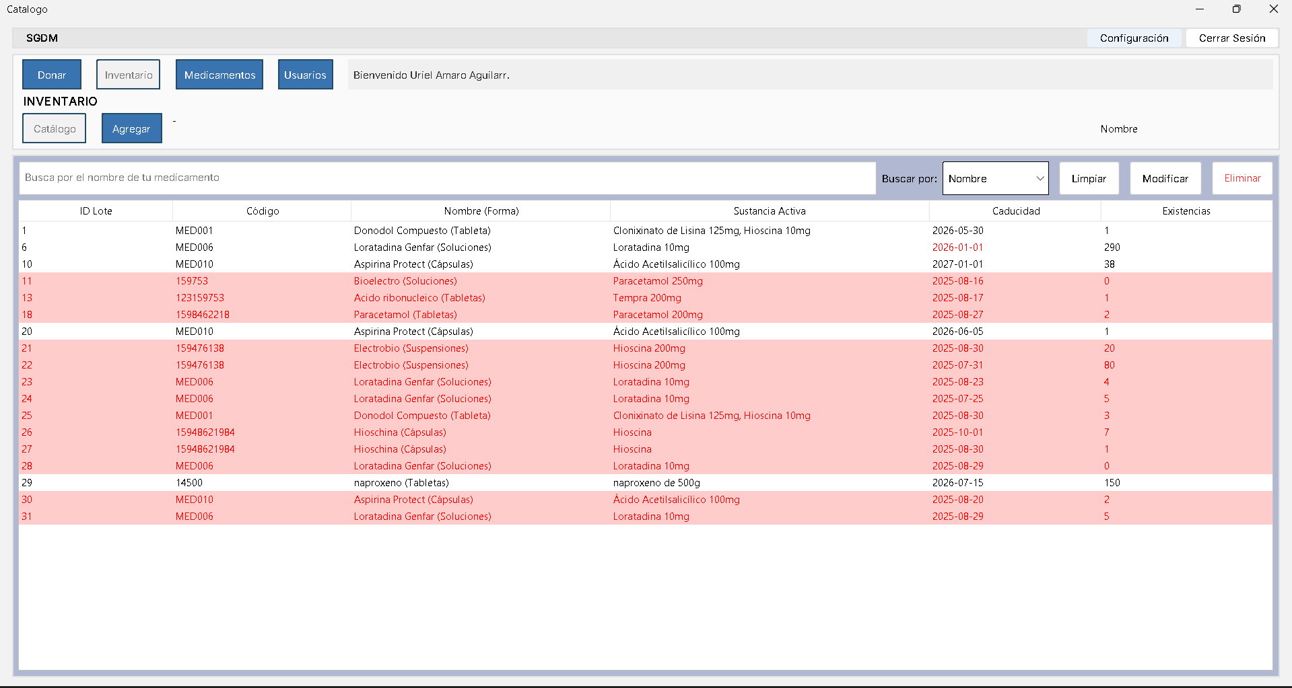Click Cerrar Sesión to log out

(x=1231, y=38)
